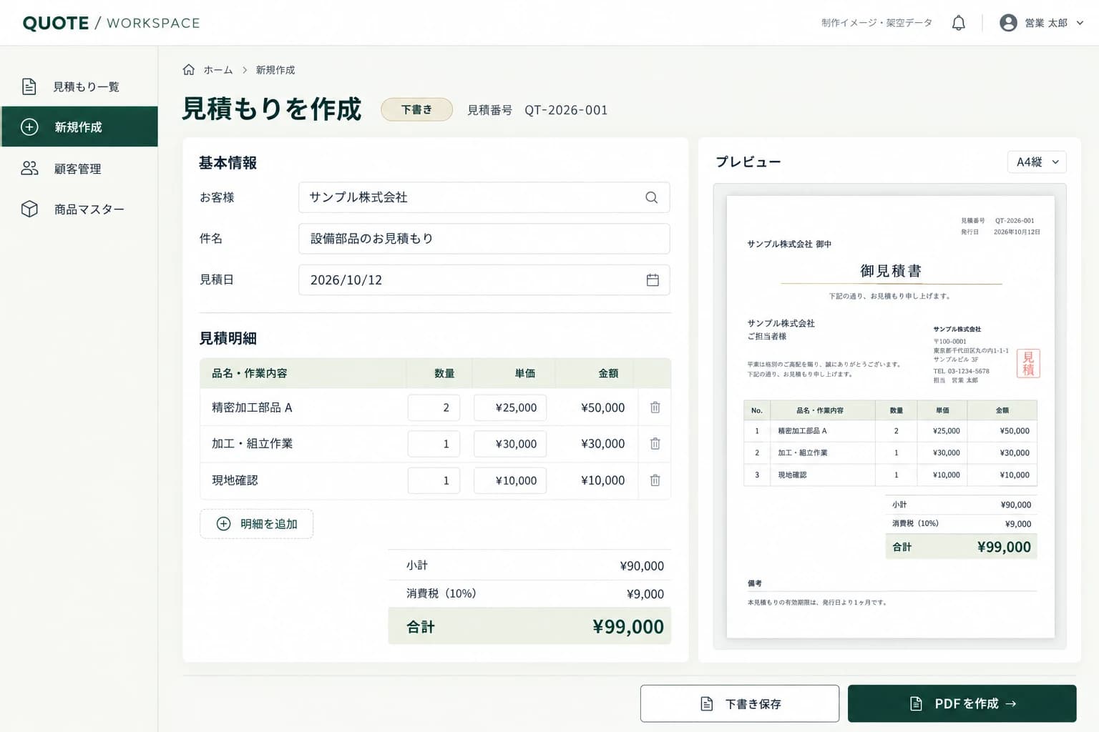Image resolution: width=1099 pixels, height=732 pixels.
Task: Edit quantity for 現地確認
Action: tap(434, 480)
